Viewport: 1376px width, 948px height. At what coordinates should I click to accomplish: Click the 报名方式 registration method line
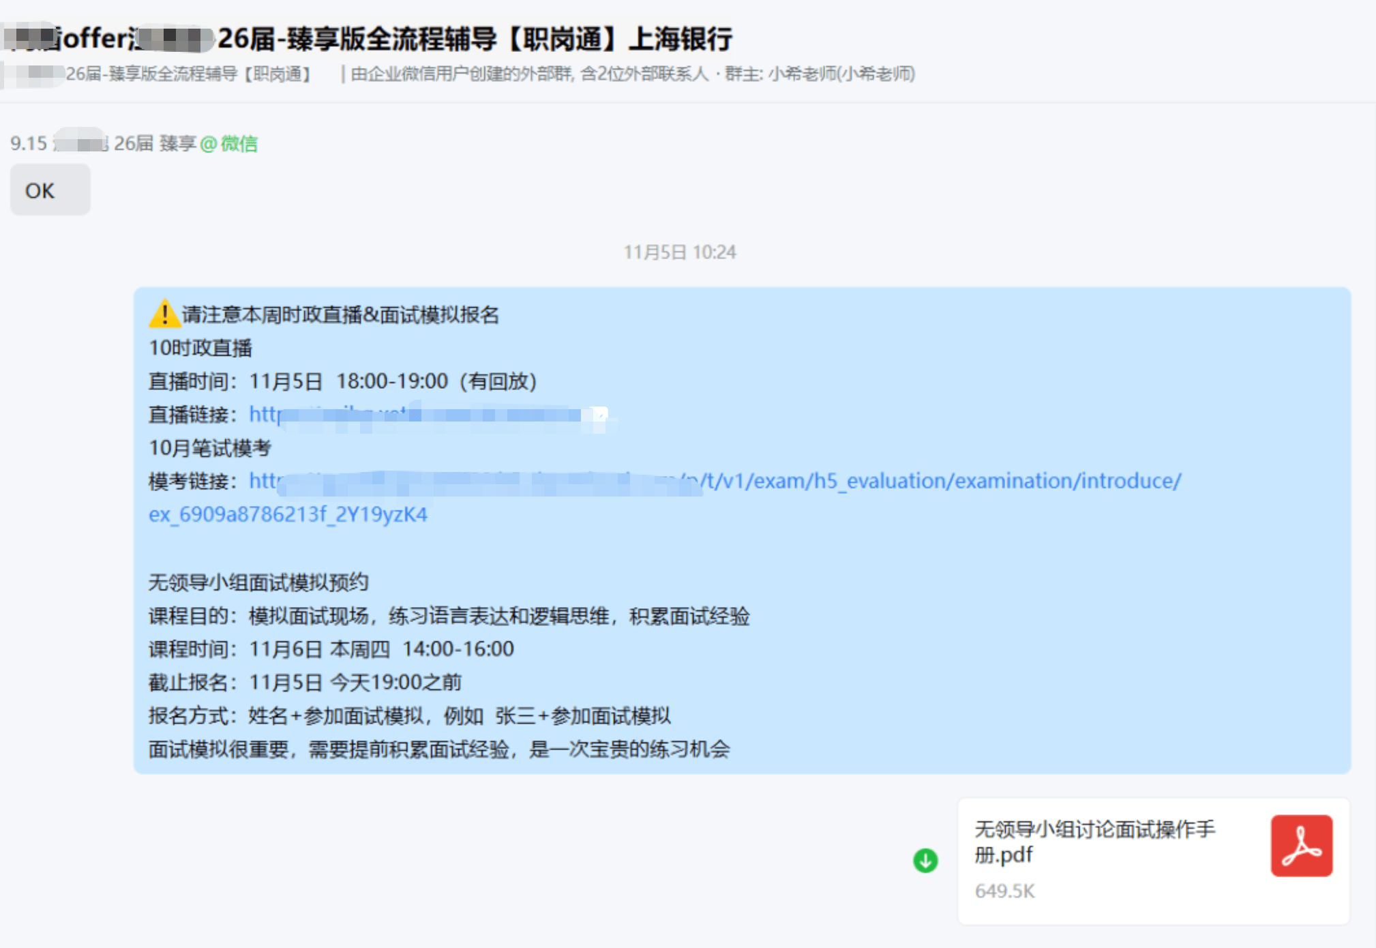coord(409,715)
